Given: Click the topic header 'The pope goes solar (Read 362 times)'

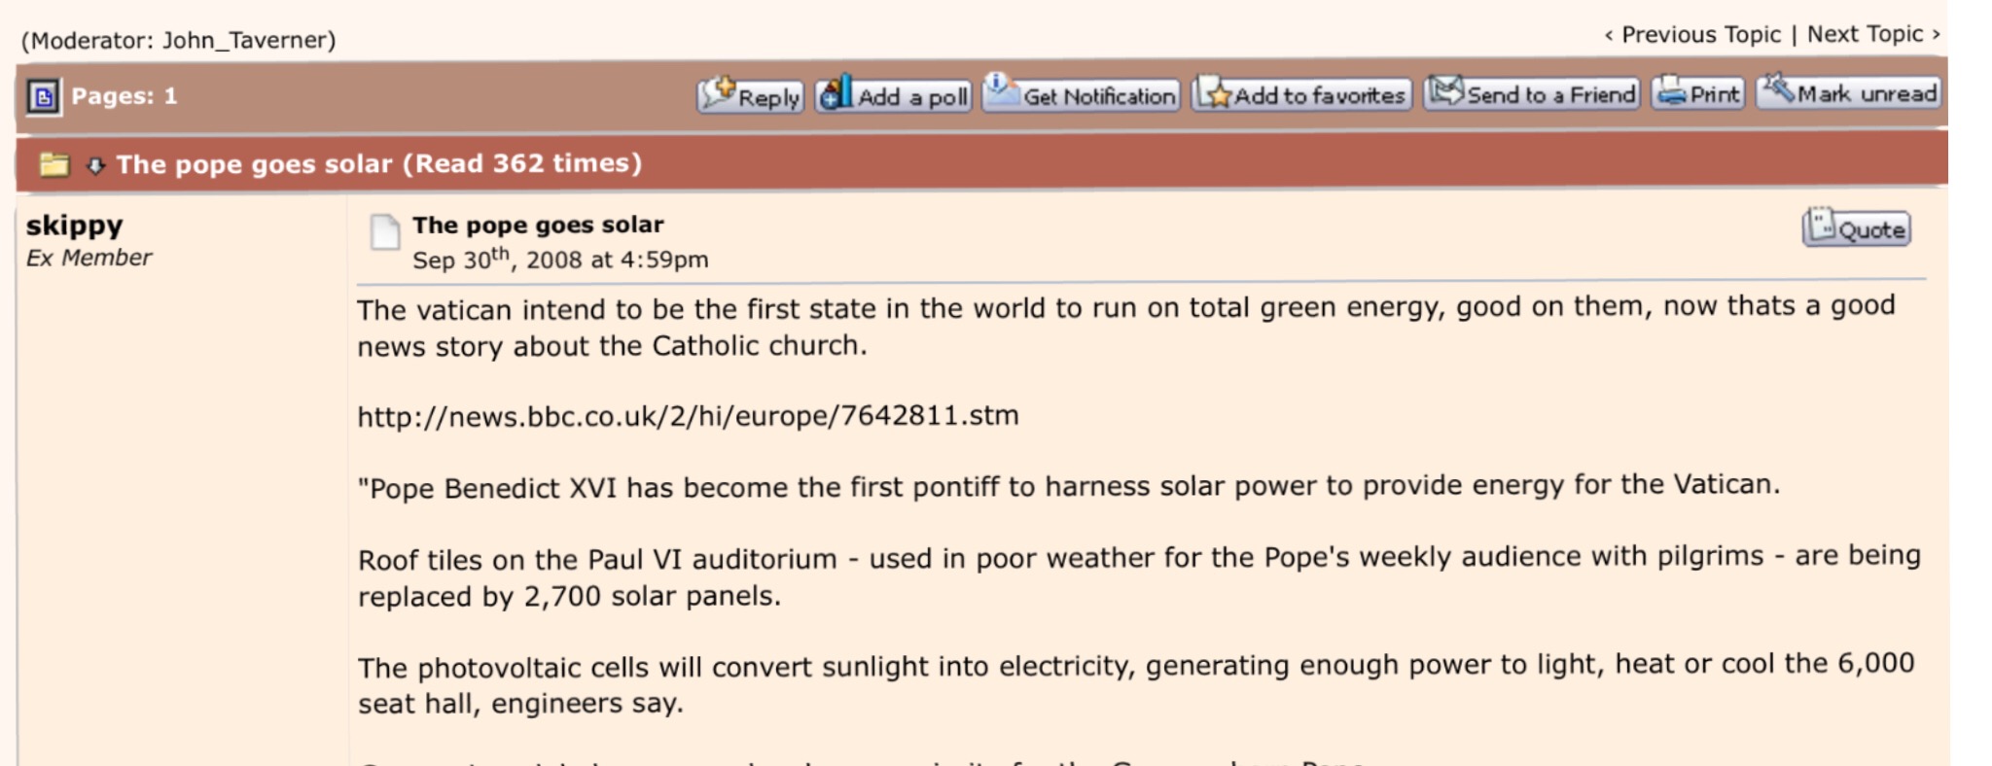Looking at the screenshot, I should [378, 163].
